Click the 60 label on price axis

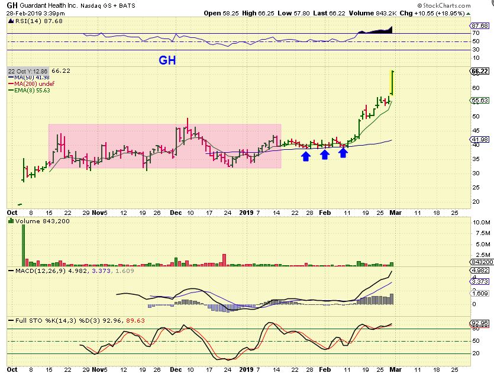pyautogui.click(x=476, y=88)
